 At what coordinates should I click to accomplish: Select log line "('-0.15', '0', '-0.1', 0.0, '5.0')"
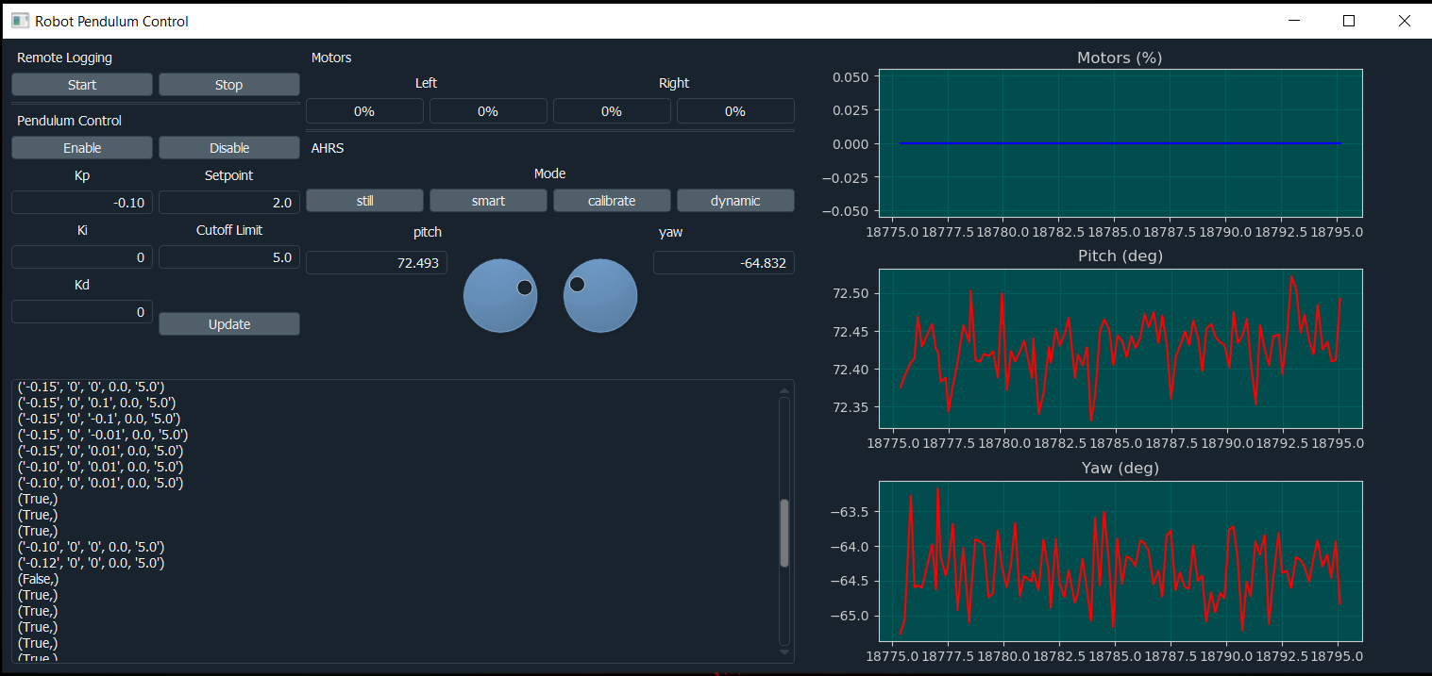point(99,419)
